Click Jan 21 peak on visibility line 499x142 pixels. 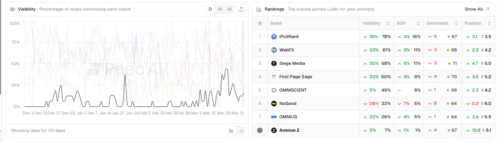click(x=125, y=74)
